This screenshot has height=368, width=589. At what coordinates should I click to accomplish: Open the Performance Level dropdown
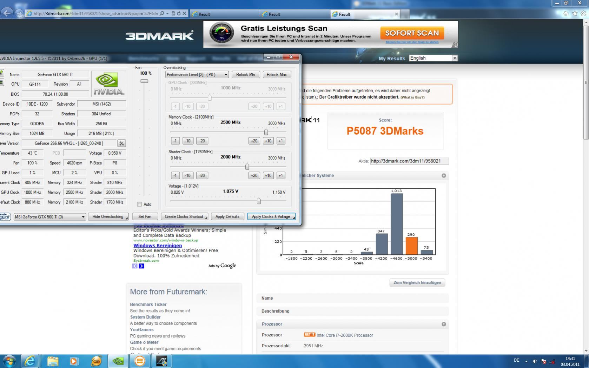pyautogui.click(x=197, y=74)
